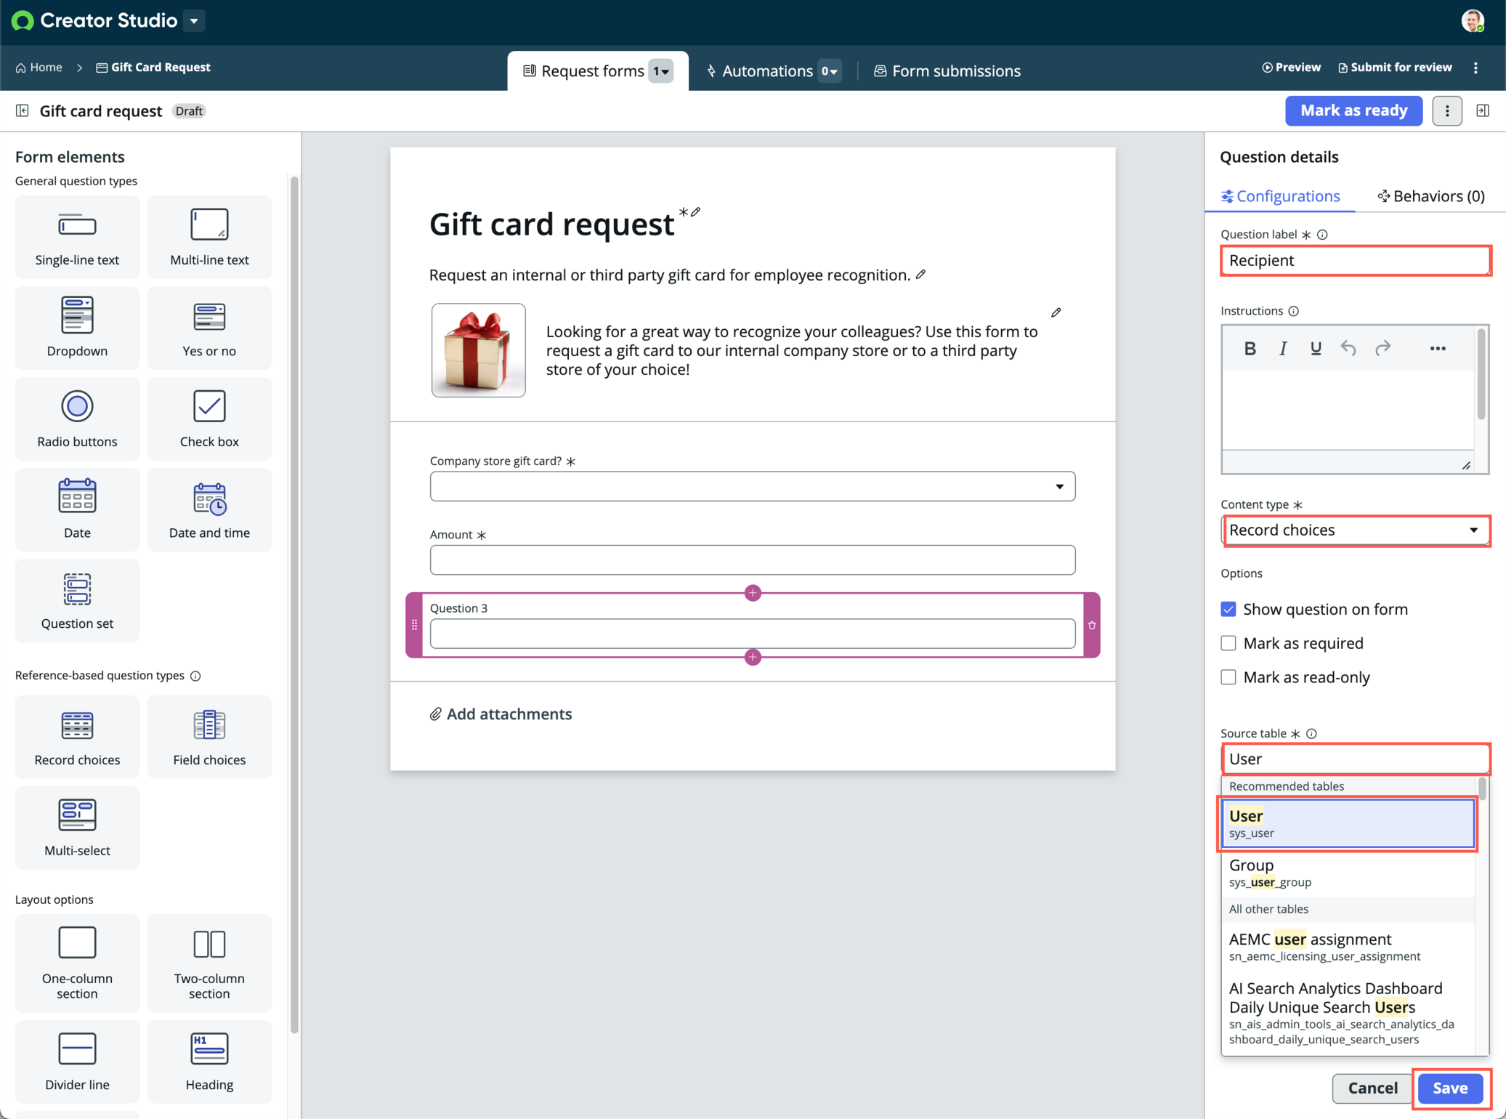Viewport: 1506px width, 1119px height.
Task: Open the Behaviors (0) tab
Action: click(x=1430, y=196)
